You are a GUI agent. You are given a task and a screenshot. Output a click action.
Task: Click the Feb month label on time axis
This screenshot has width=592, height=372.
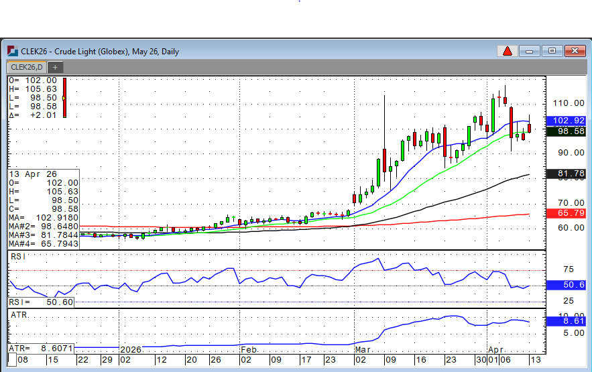249,350
